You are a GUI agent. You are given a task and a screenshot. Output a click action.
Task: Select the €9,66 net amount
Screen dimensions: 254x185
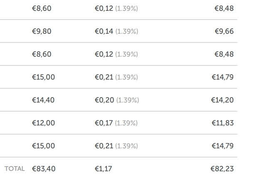224,31
